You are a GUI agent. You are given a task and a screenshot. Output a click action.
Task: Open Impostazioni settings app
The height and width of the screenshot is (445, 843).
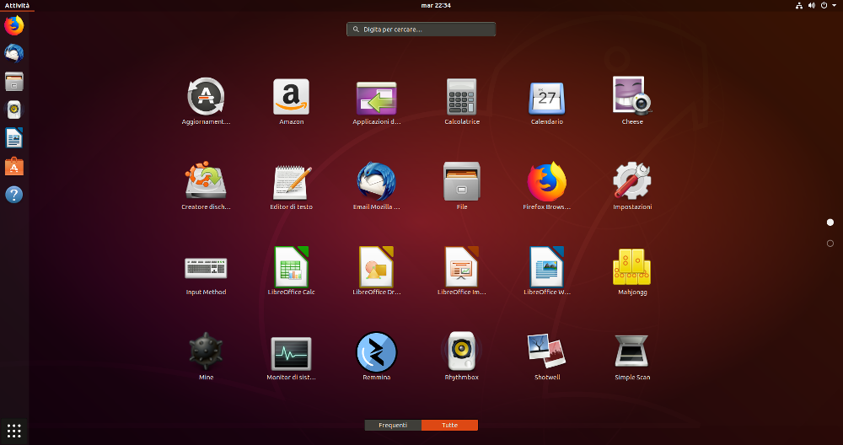[x=632, y=181]
